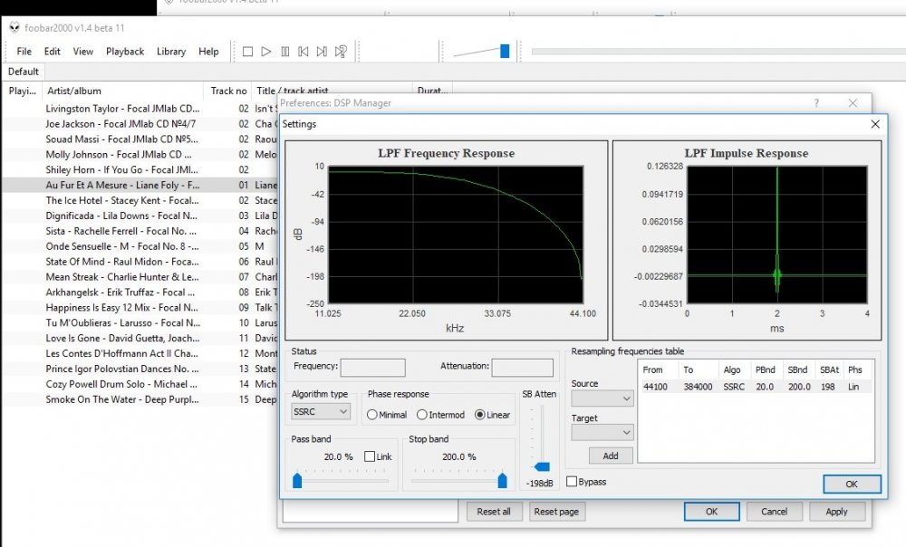Switch to the Default playlist tab
The height and width of the screenshot is (547, 906).
pos(24,72)
